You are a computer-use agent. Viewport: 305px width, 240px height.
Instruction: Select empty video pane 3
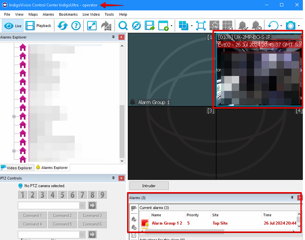pos(172,143)
